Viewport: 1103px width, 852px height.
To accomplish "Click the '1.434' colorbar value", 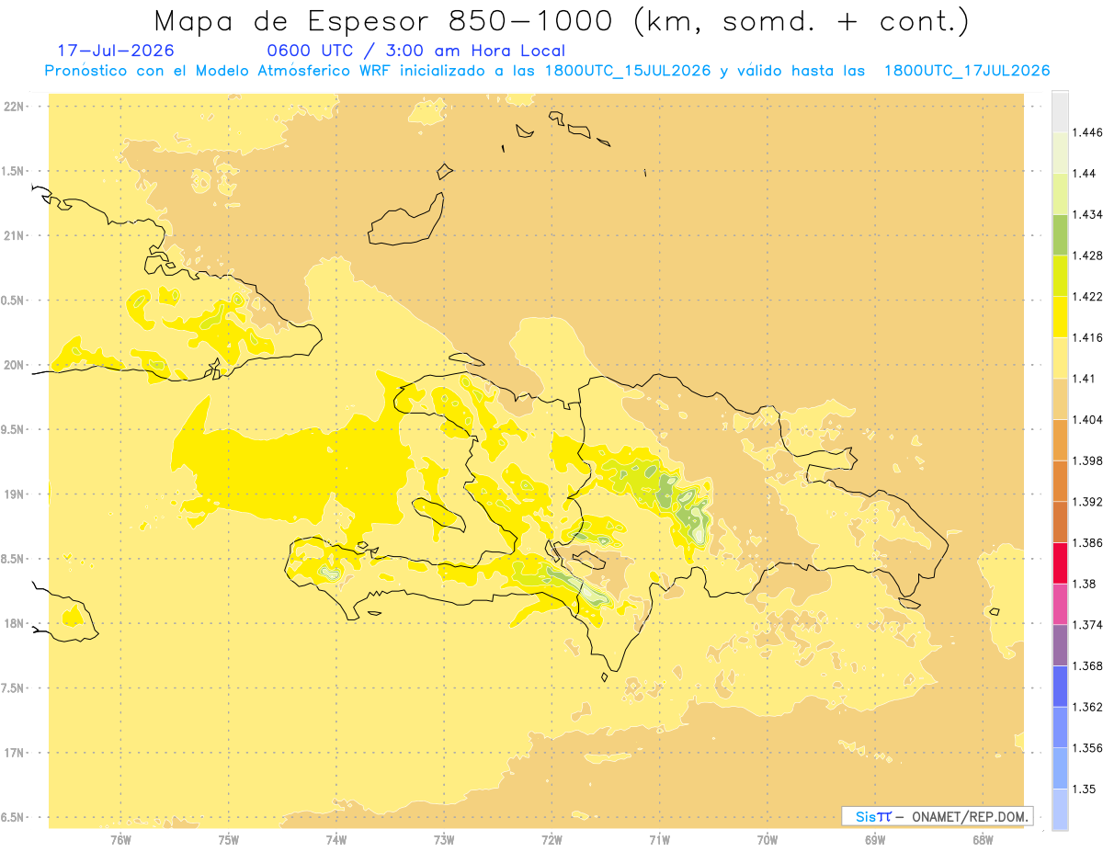I will 1086,214.
